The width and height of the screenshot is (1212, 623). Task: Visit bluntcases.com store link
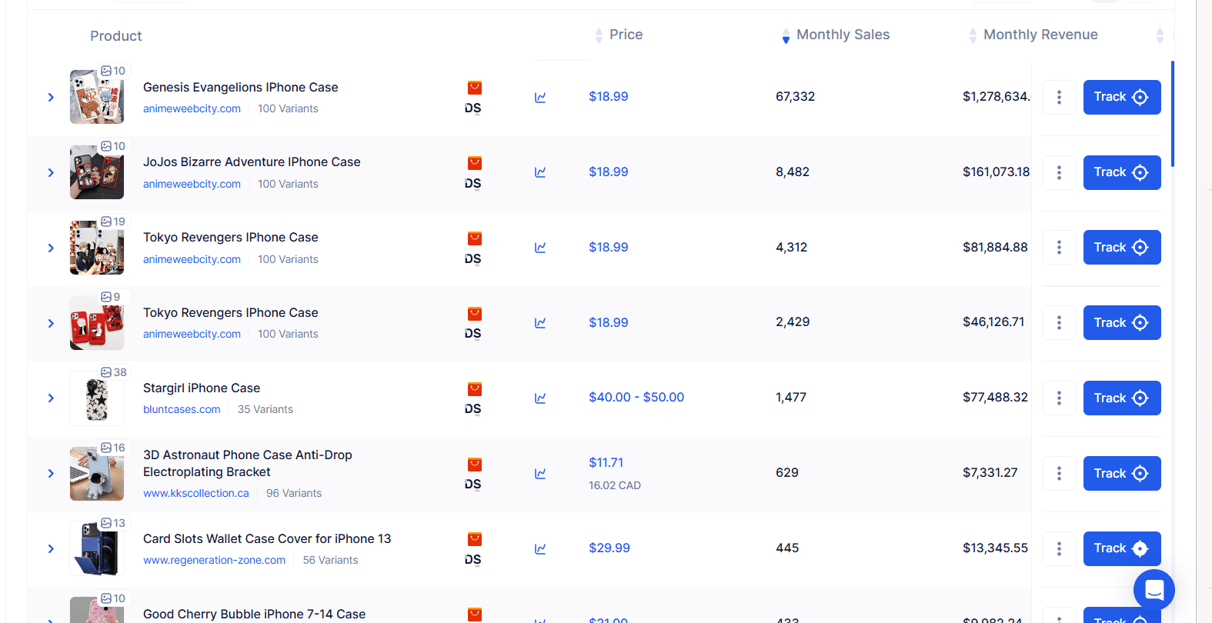tap(182, 410)
